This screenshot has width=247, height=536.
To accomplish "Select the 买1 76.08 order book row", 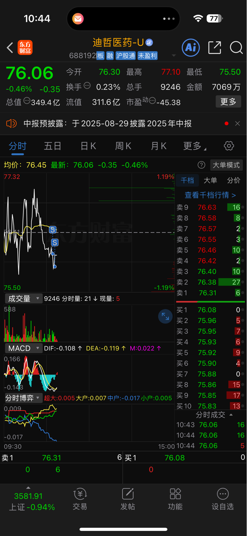I will coord(210,310).
